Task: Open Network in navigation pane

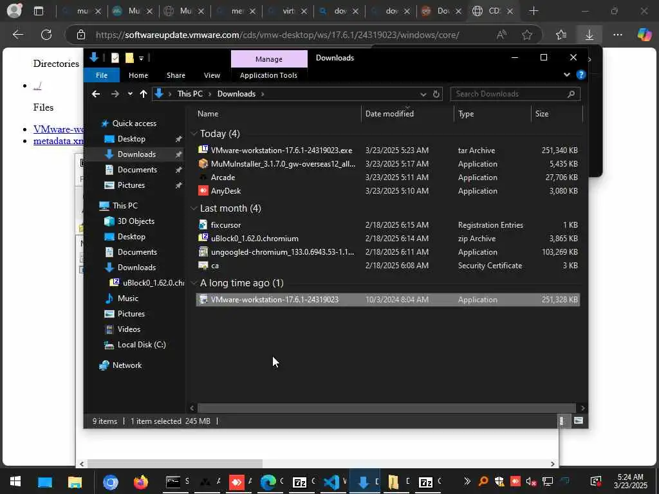Action: point(127,365)
